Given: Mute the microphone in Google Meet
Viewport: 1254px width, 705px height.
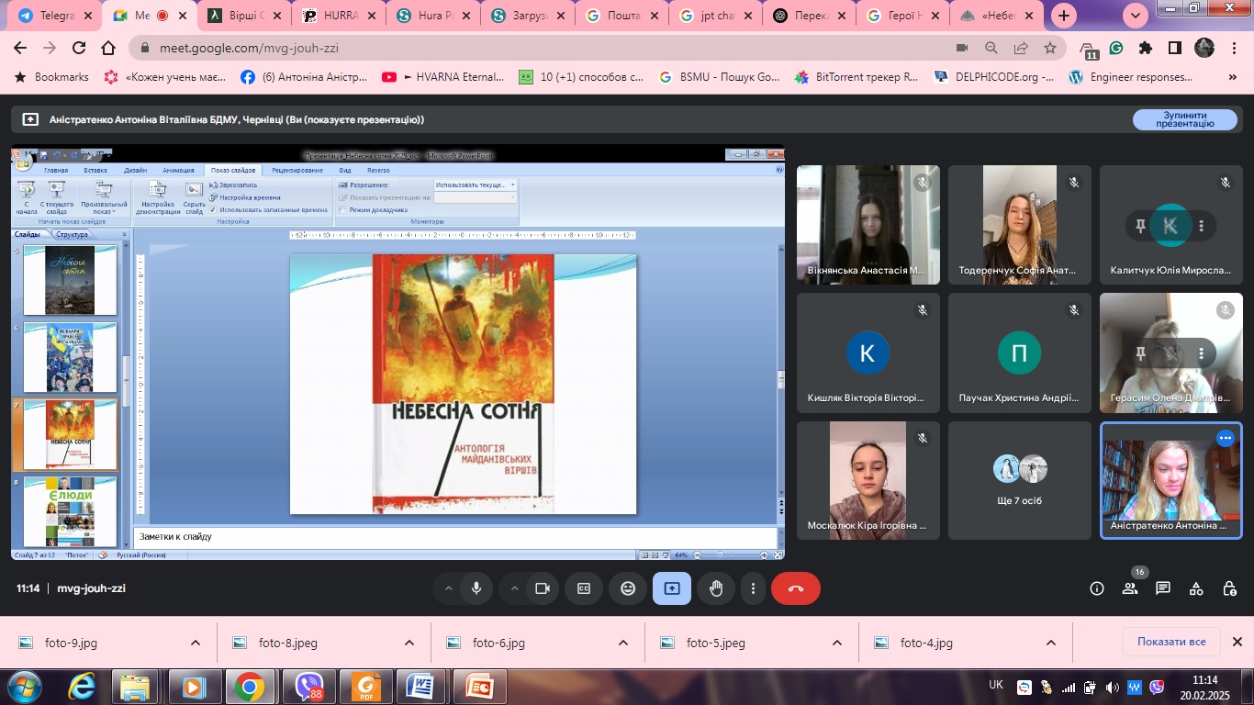Looking at the screenshot, I should pos(476,588).
